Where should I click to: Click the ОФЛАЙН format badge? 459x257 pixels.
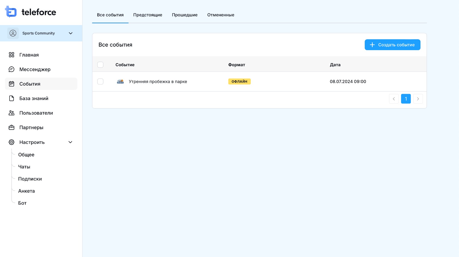[x=240, y=81]
